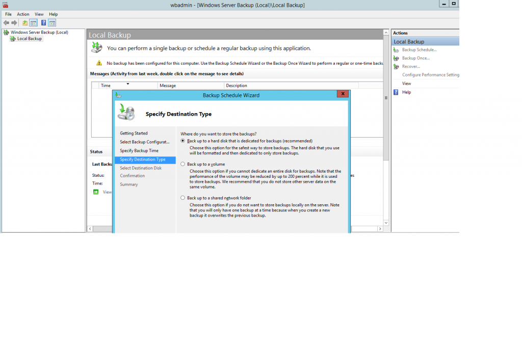Click the Local Backup tree node icon
The height and width of the screenshot is (348, 522).
tap(13, 39)
